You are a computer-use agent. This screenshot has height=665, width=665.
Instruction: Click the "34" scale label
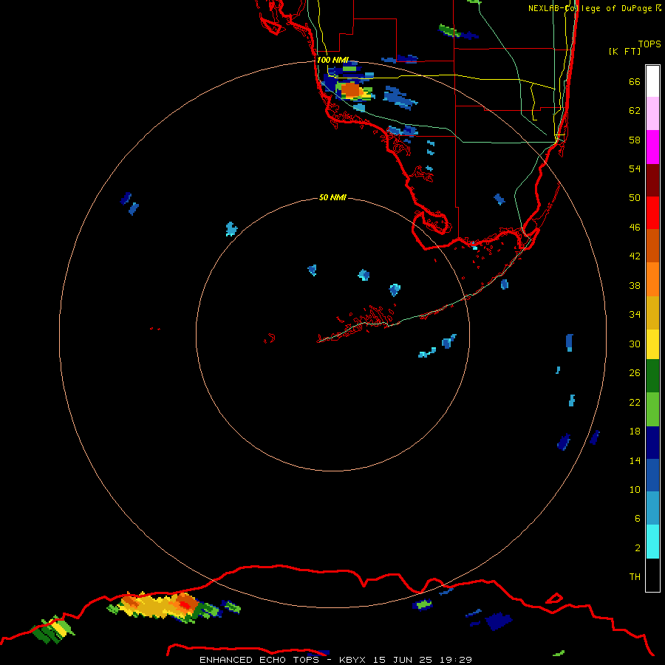click(635, 315)
